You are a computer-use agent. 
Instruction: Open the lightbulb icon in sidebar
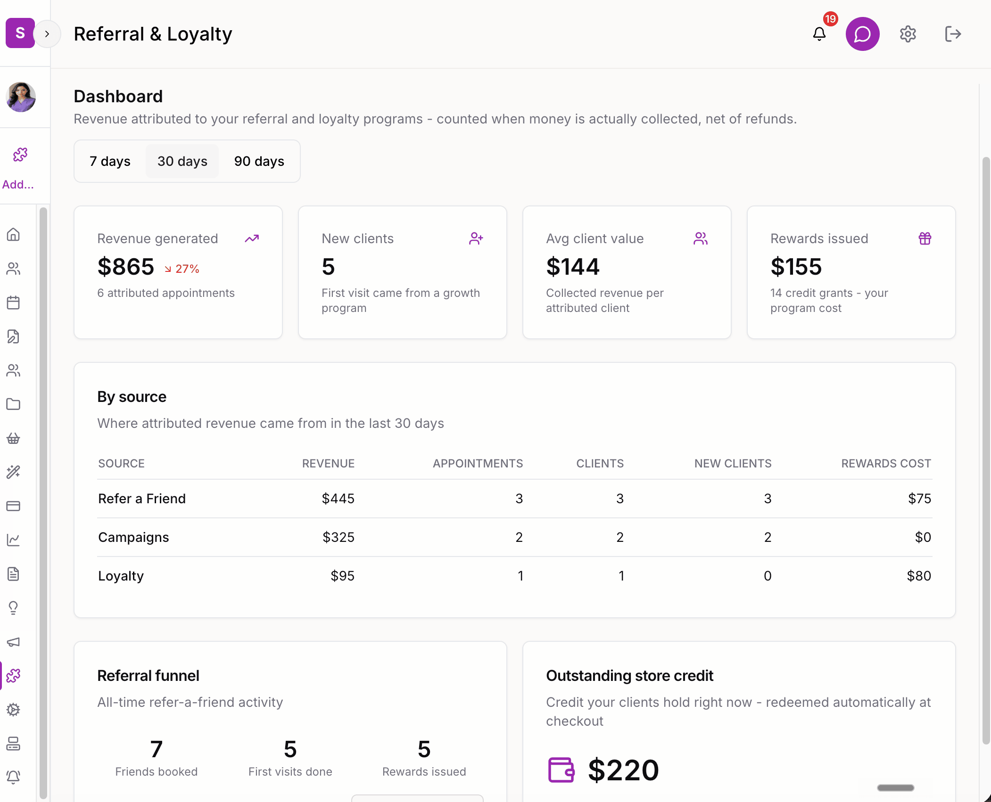pos(13,608)
